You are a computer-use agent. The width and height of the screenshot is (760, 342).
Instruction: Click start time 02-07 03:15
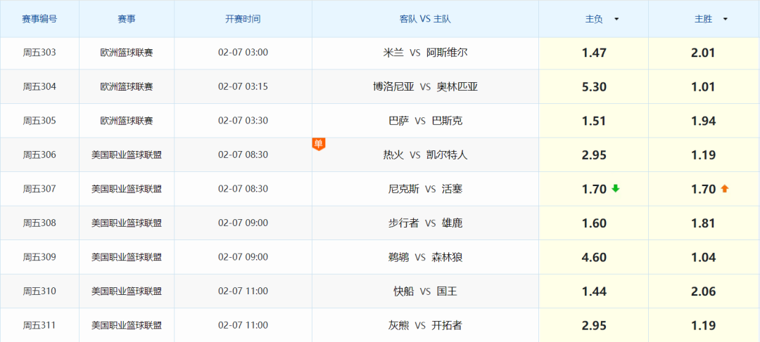pos(243,87)
